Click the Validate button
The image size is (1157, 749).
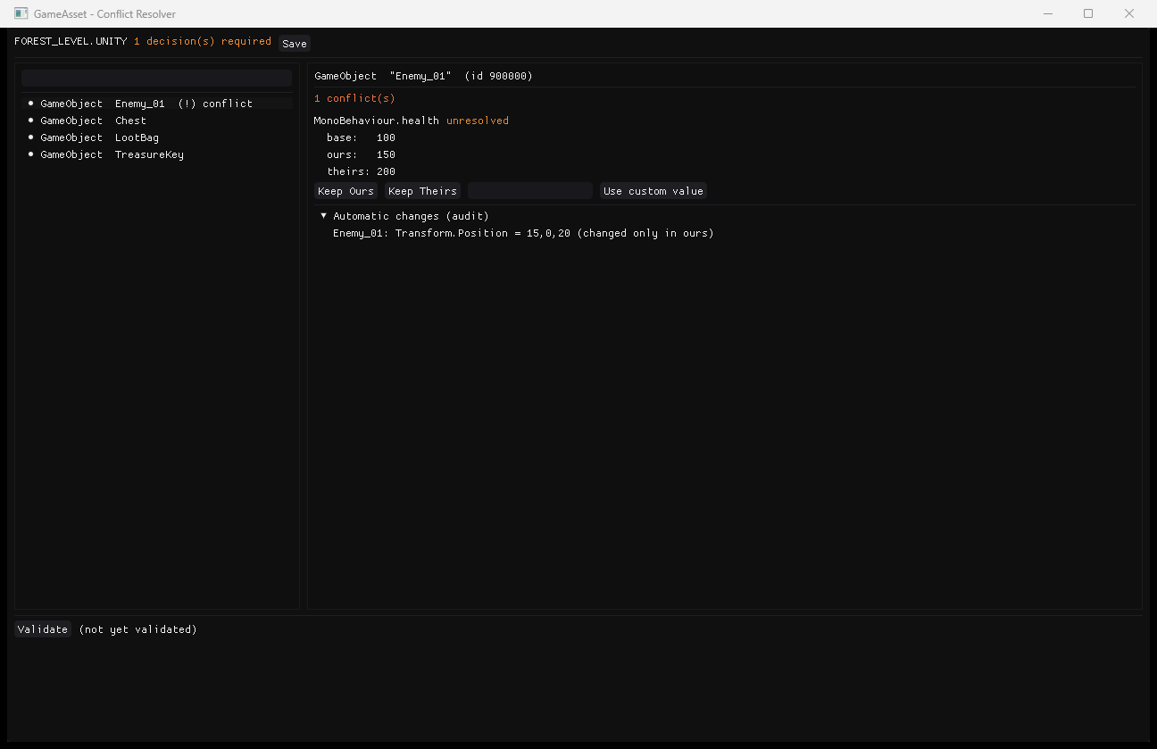pyautogui.click(x=43, y=629)
